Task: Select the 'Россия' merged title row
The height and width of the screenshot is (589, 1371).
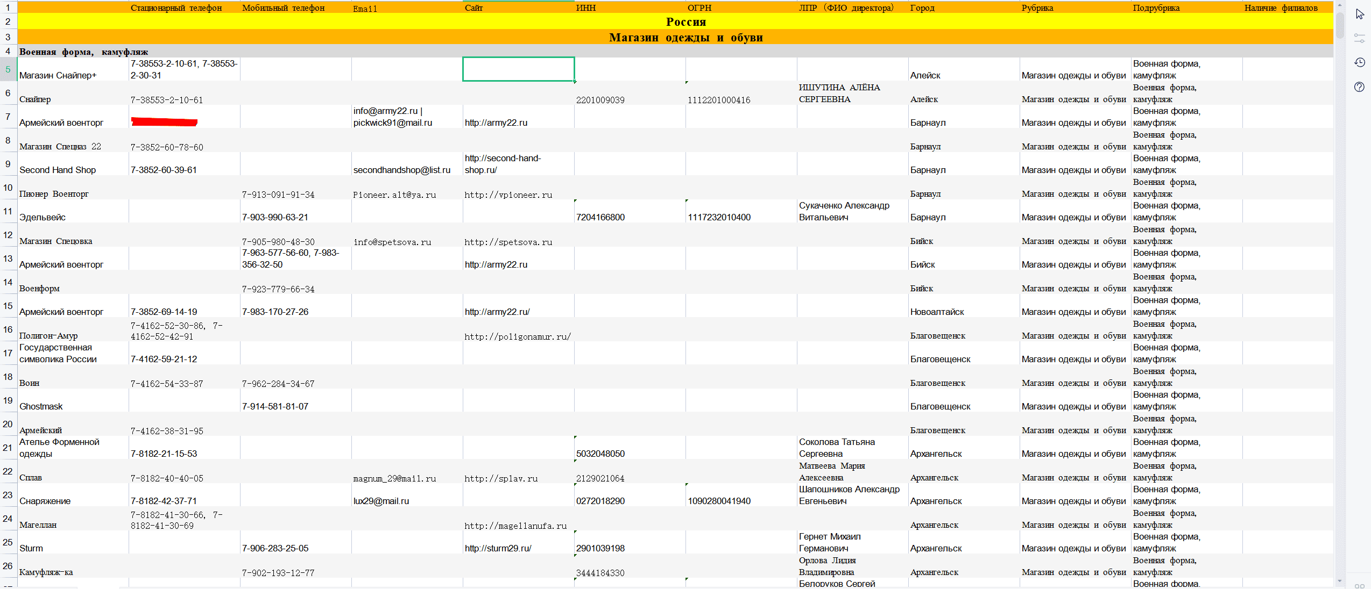Action: pyautogui.click(x=675, y=21)
